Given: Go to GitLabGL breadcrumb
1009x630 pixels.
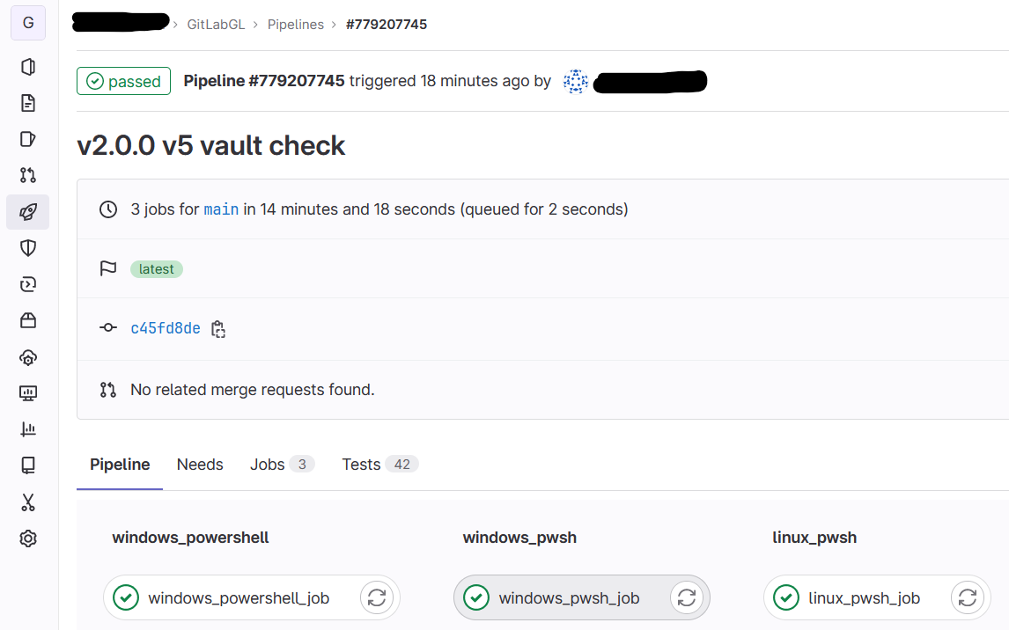Looking at the screenshot, I should pos(216,25).
